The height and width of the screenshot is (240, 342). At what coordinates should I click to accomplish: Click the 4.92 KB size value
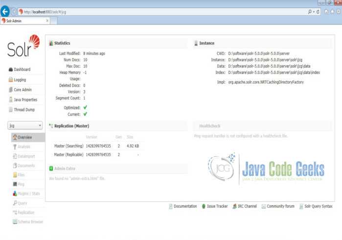[x=133, y=146]
